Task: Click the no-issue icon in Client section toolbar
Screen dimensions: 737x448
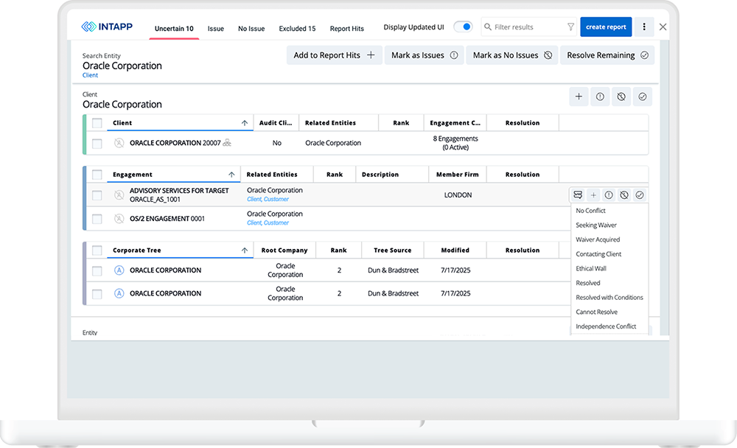Action: click(x=621, y=97)
